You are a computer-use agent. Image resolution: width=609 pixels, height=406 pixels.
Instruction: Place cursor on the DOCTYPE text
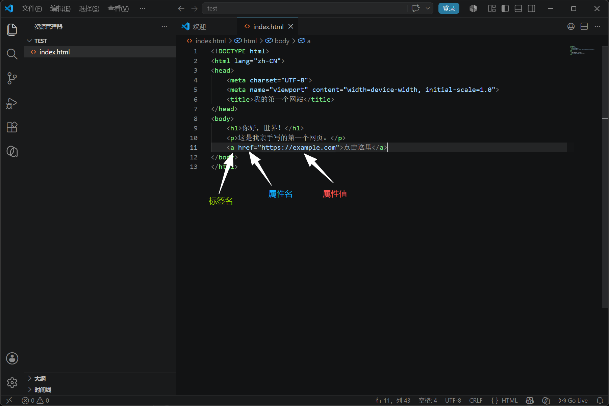[232, 51]
